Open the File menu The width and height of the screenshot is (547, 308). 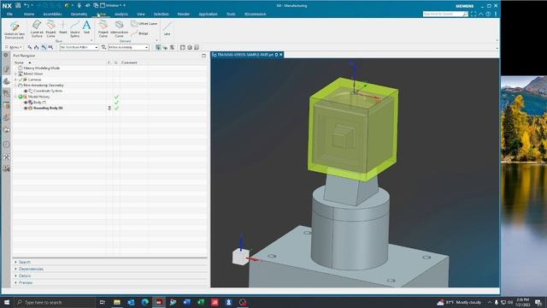(9, 14)
